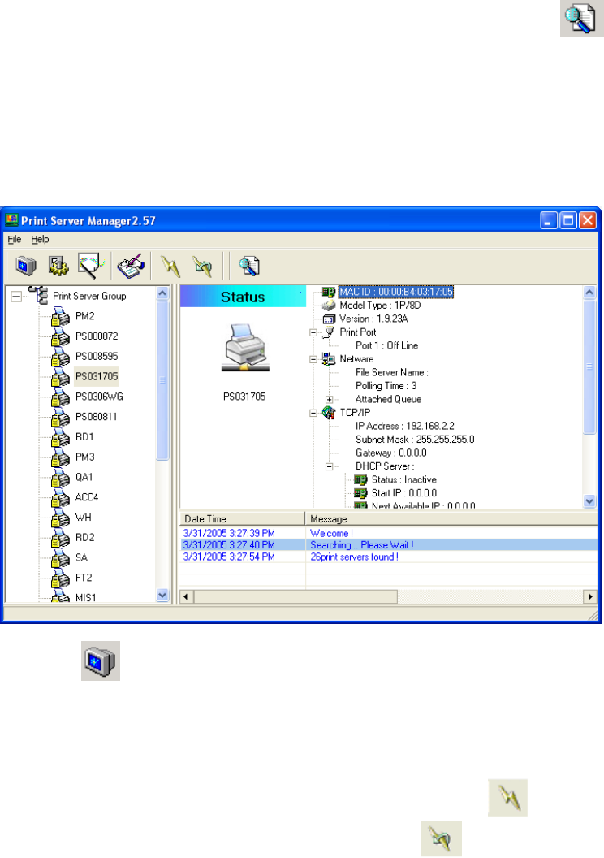Collapse the Print Port node
The height and width of the screenshot is (858, 604).
click(313, 332)
